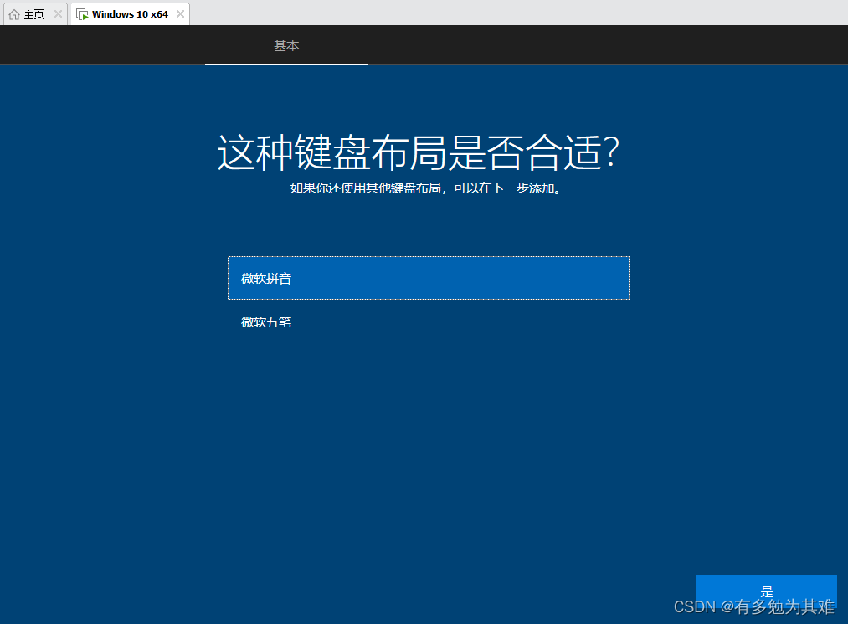Confirm the layout with the 是 button
848x624 pixels.
pyautogui.click(x=766, y=591)
